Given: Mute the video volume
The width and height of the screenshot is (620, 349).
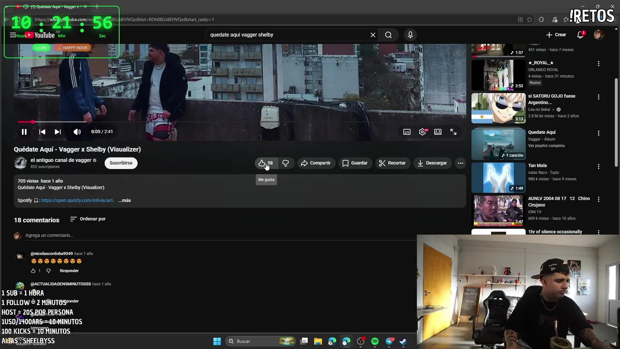Looking at the screenshot, I should (77, 132).
